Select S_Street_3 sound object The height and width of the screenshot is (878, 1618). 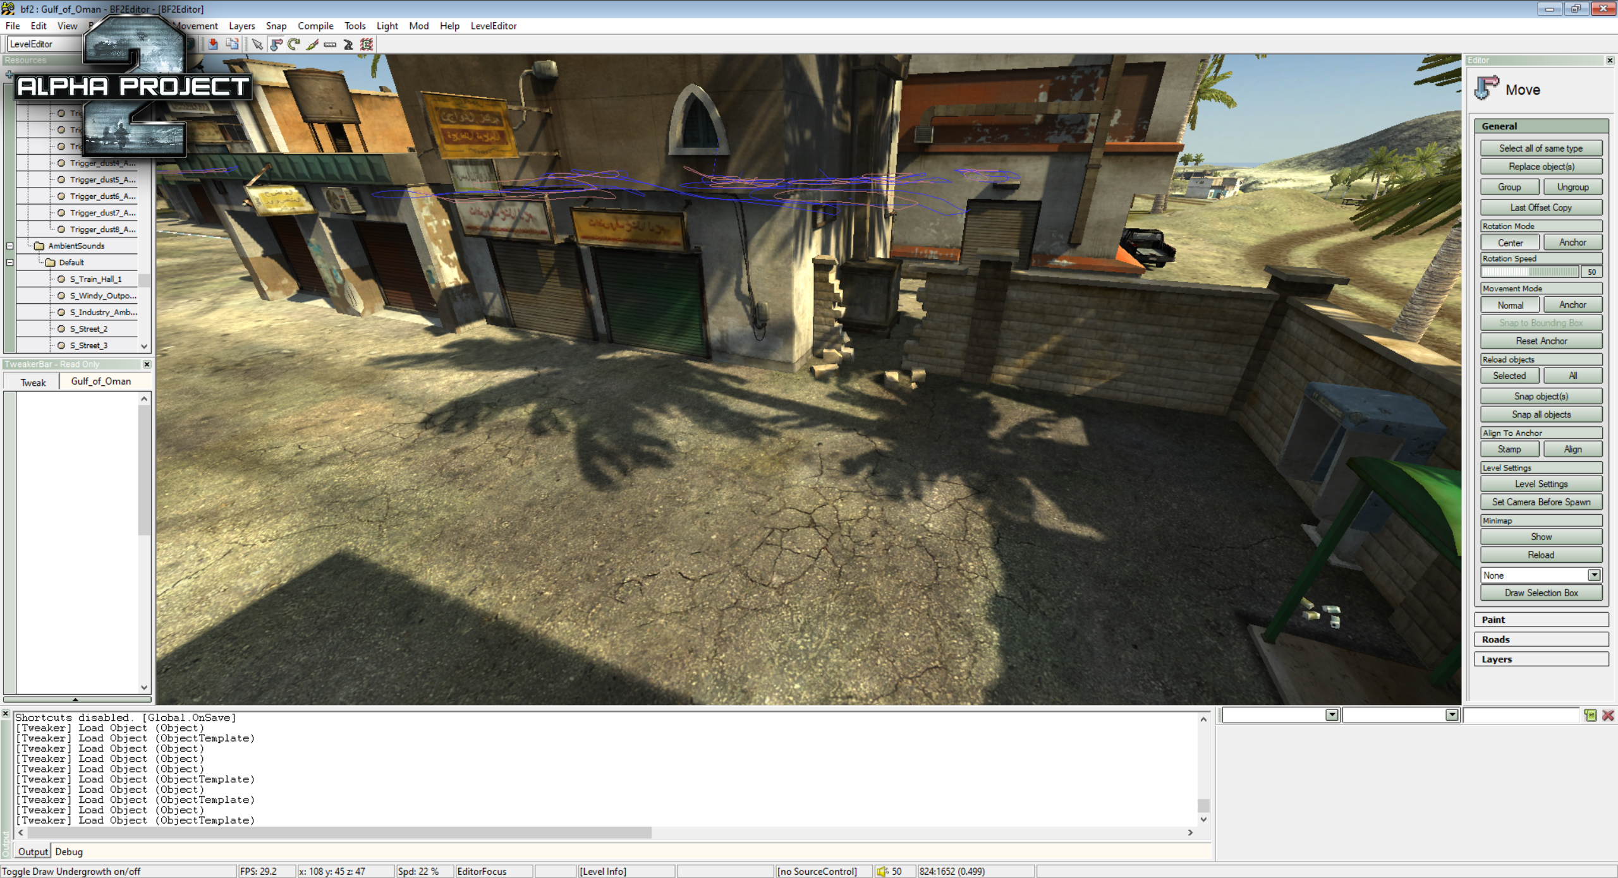88,346
